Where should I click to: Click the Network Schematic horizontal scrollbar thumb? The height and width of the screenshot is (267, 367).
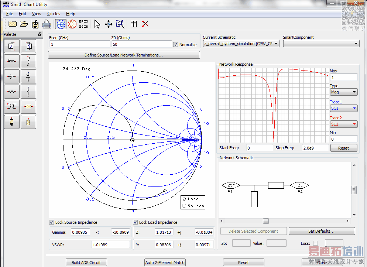pyautogui.click(x=265, y=221)
